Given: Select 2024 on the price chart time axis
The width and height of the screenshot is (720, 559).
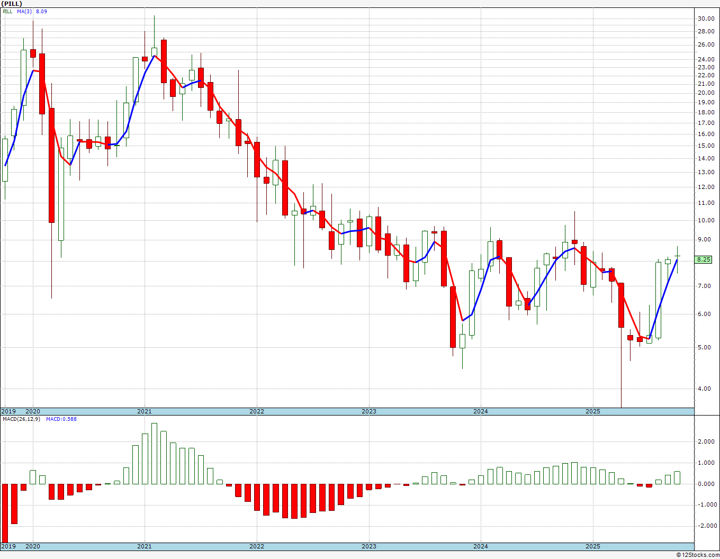Looking at the screenshot, I should click(x=481, y=411).
